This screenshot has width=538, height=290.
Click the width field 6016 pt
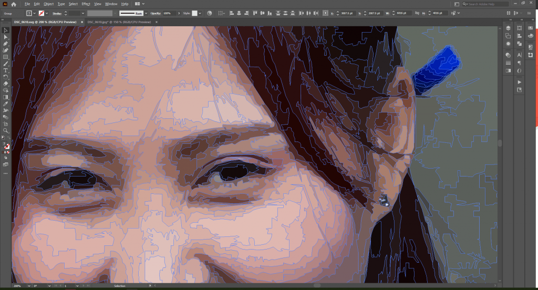pos(403,13)
